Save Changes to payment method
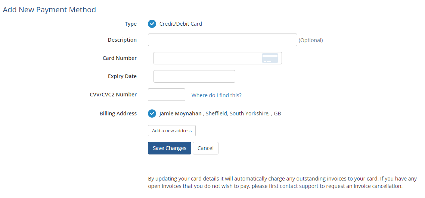The width and height of the screenshot is (425, 198). click(x=170, y=148)
